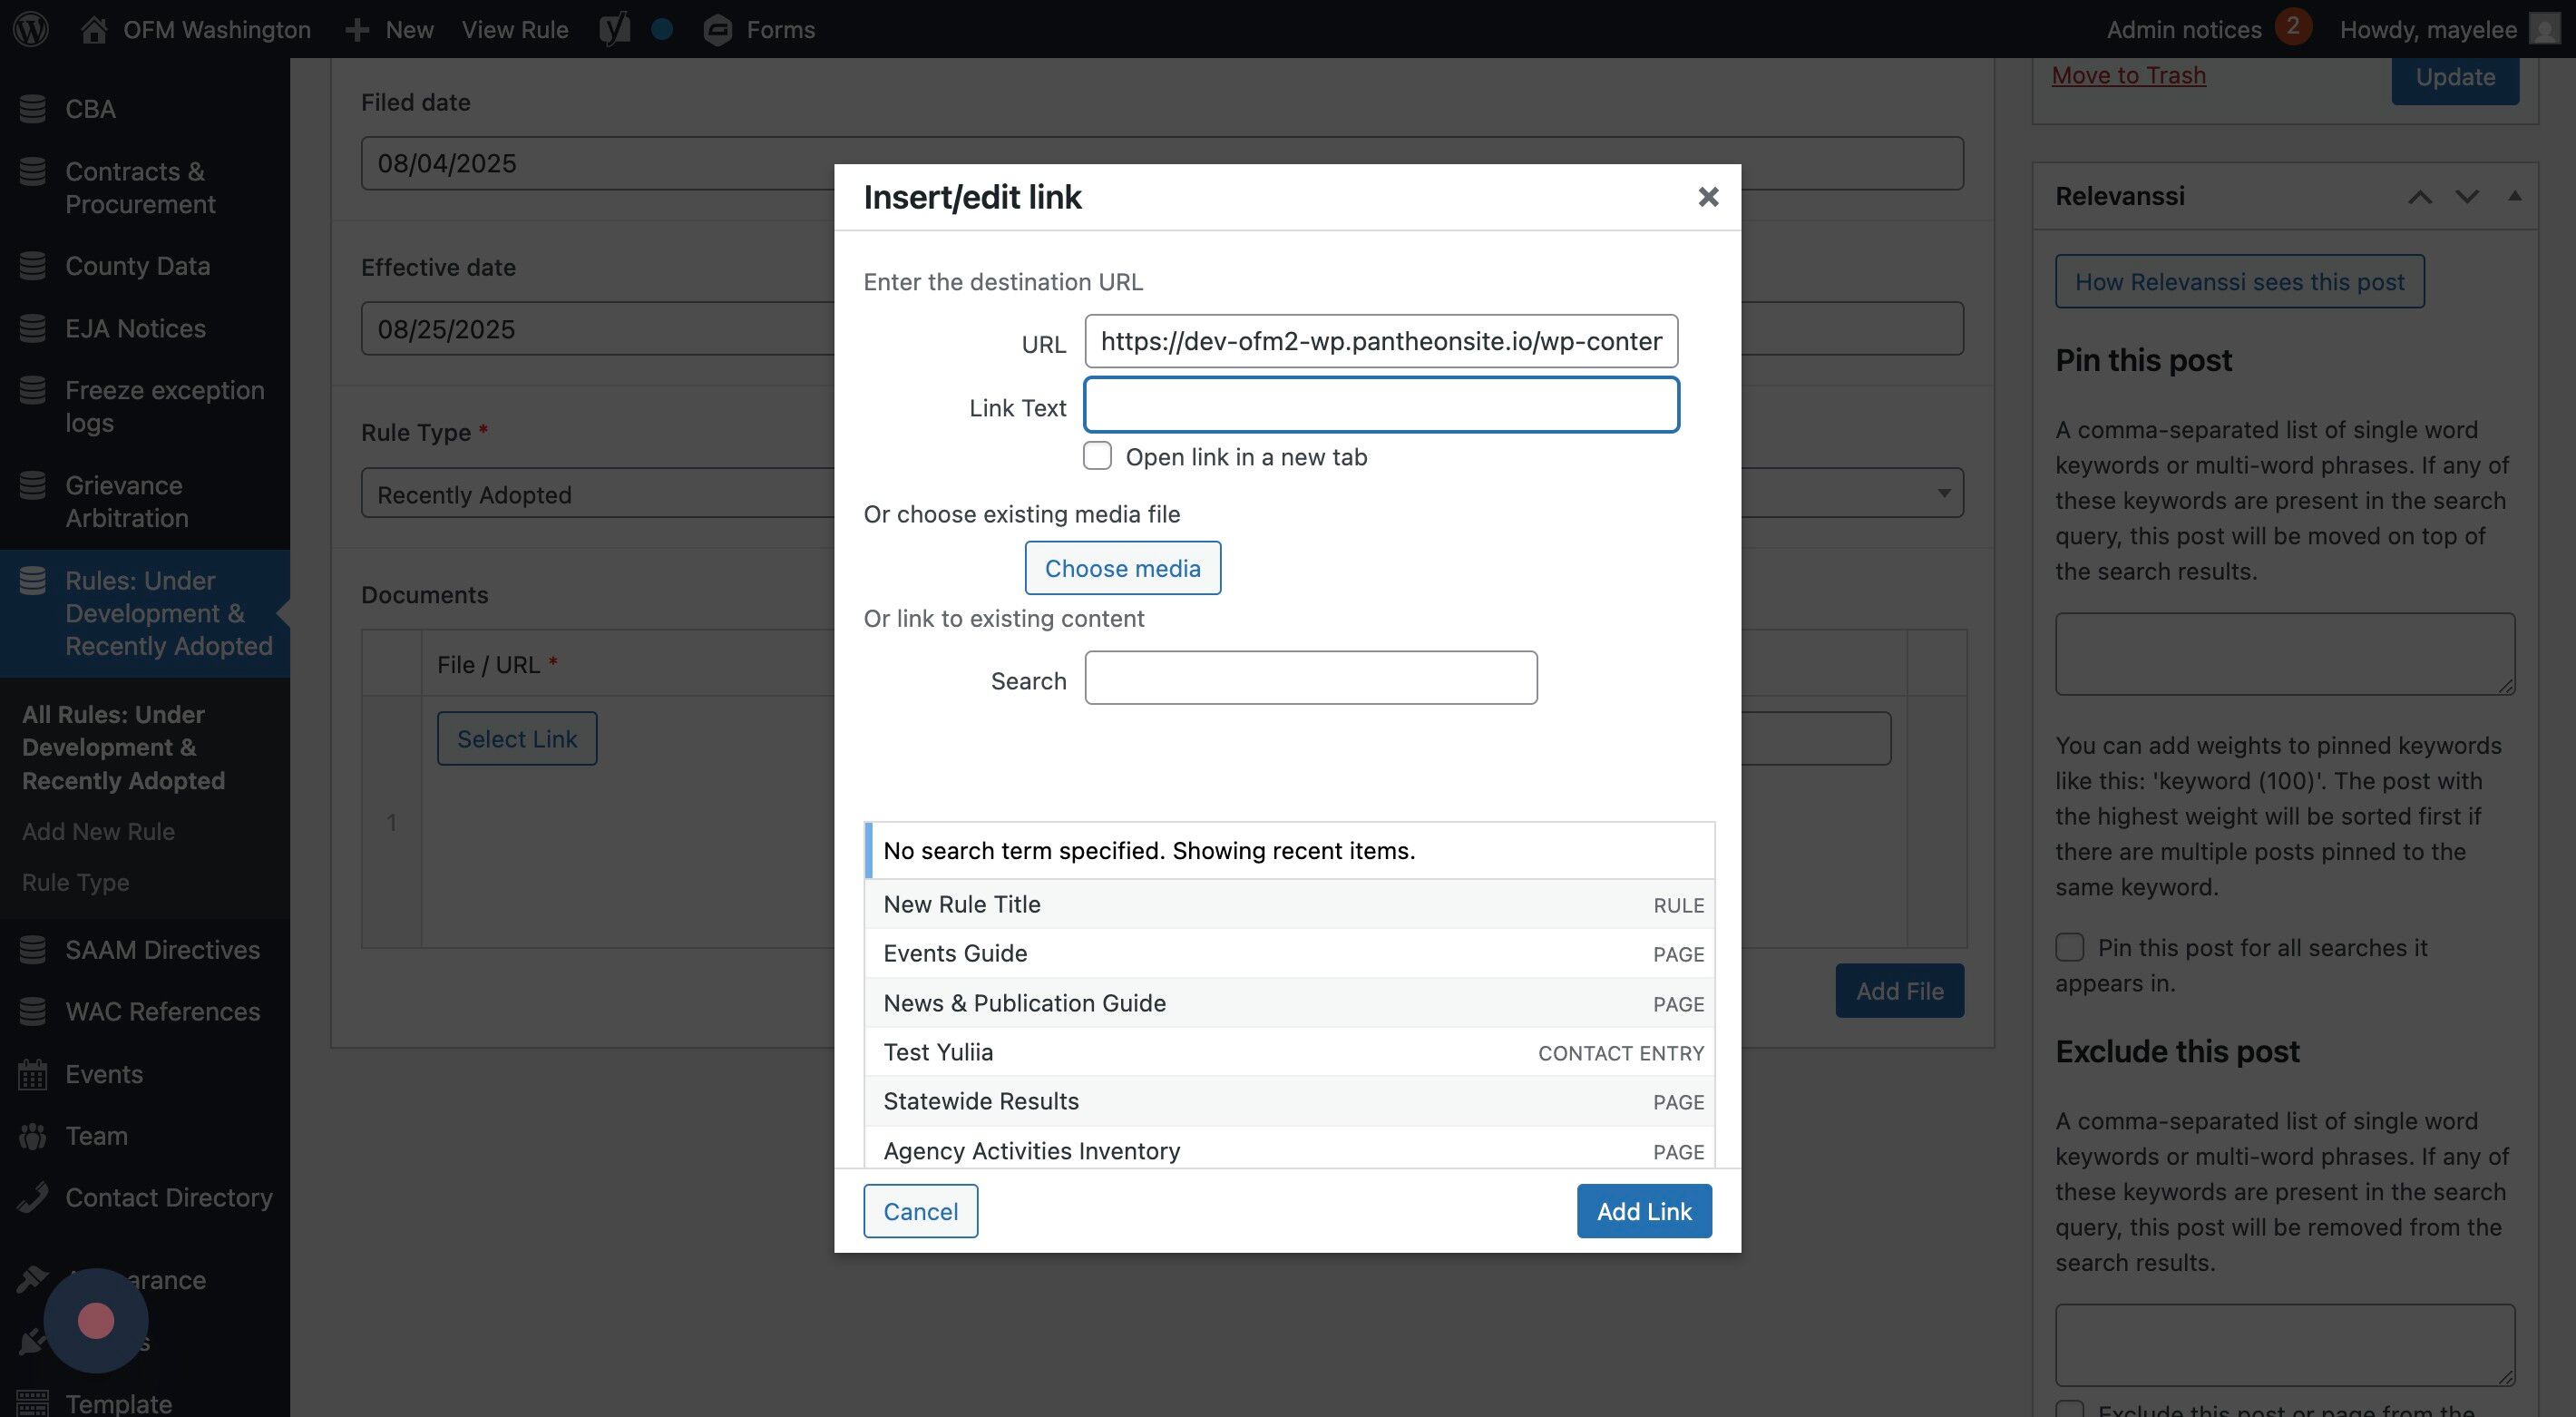The height and width of the screenshot is (1417, 2576).
Task: Click the Team icon in sidebar
Action: click(32, 1136)
